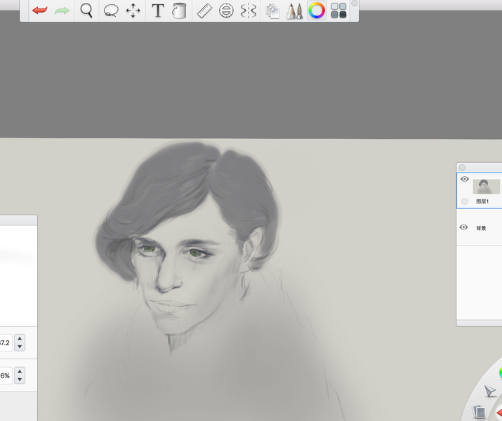Close the layers panel with round button
The image size is (502, 421).
462,167
